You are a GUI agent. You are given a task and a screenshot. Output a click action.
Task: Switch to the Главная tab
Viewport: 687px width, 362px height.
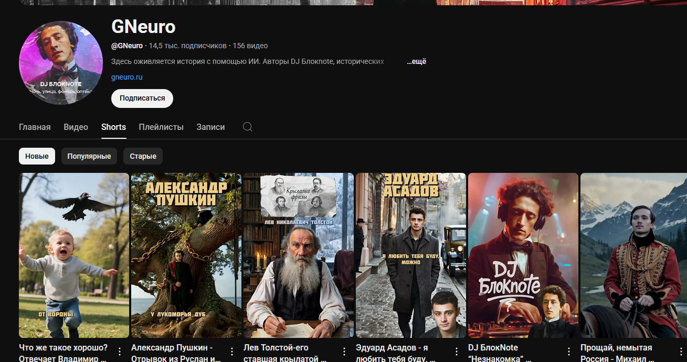point(35,127)
